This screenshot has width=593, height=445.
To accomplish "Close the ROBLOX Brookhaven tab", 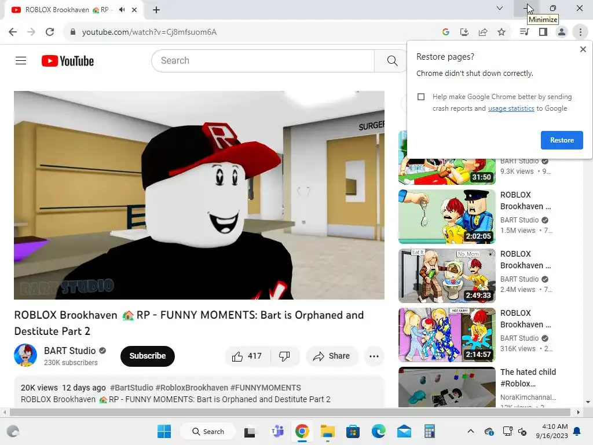I will 134,10.
